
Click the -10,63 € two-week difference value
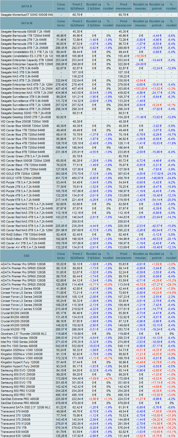[x=94, y=346]
